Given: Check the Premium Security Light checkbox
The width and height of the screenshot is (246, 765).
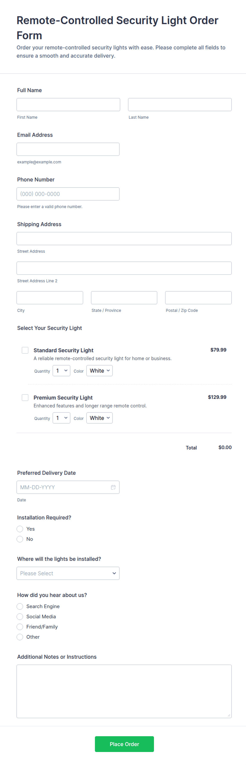Looking at the screenshot, I should click(25, 397).
